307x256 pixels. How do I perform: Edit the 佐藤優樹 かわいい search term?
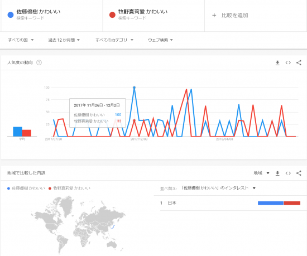[x=39, y=12]
